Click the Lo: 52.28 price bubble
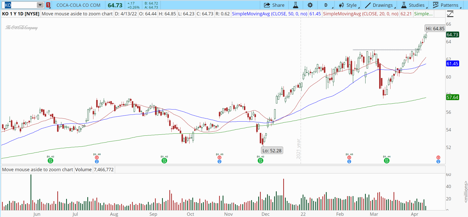The image size is (468, 217). point(272,151)
